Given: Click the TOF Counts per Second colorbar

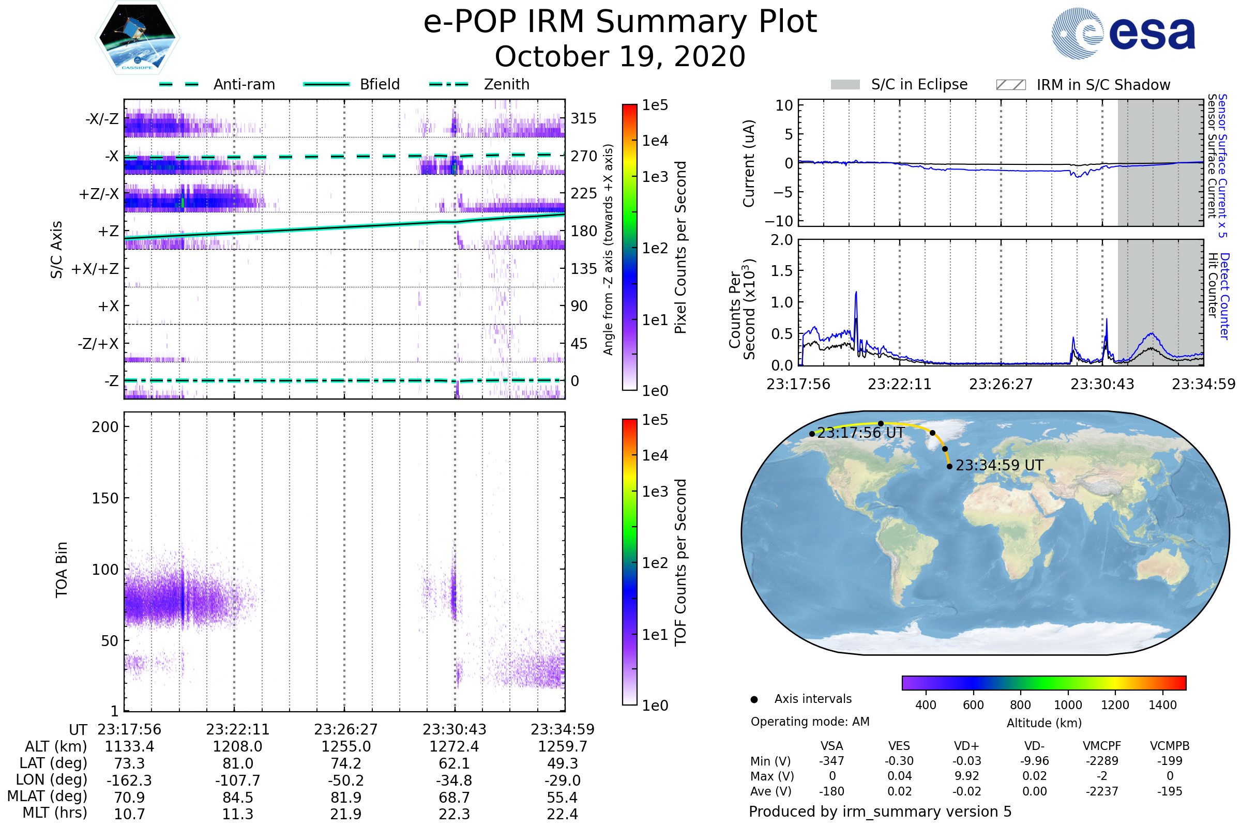Looking at the screenshot, I should click(630, 562).
